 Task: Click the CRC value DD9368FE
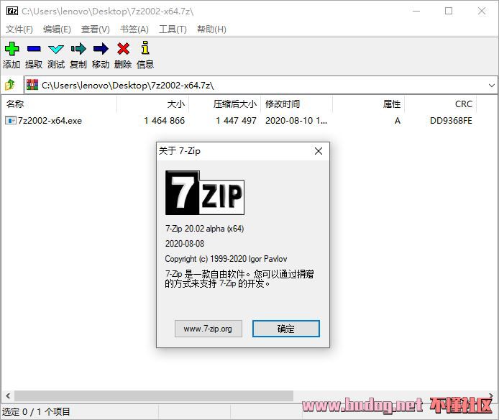451,121
